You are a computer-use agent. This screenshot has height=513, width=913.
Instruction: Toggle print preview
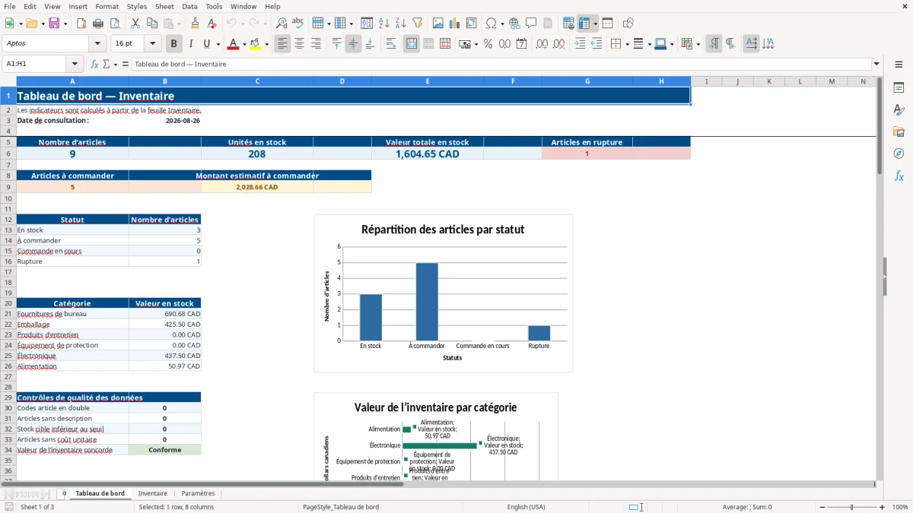(x=115, y=24)
